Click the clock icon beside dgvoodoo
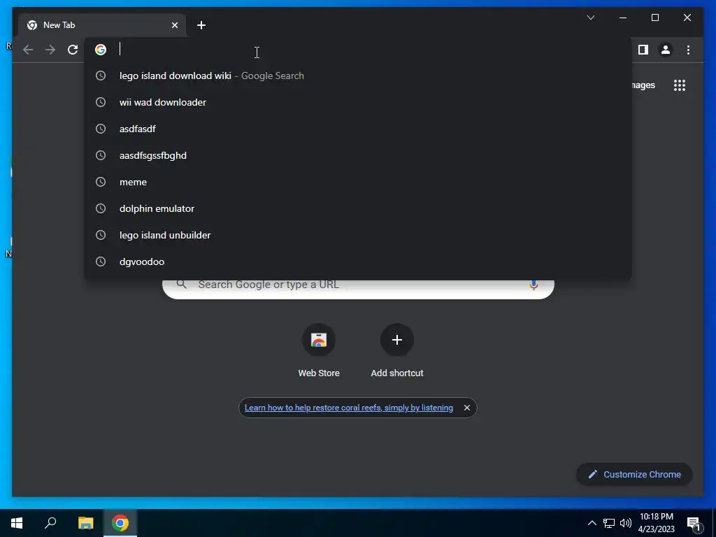 101,262
